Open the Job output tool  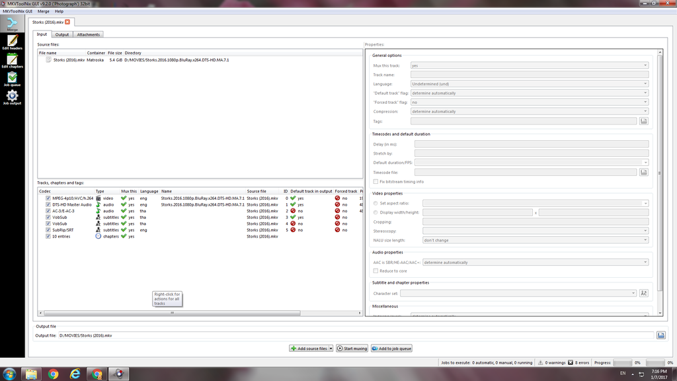(12, 97)
